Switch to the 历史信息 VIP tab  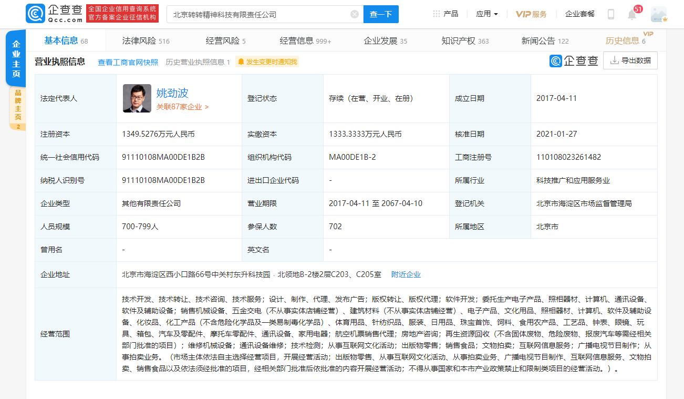click(x=626, y=41)
